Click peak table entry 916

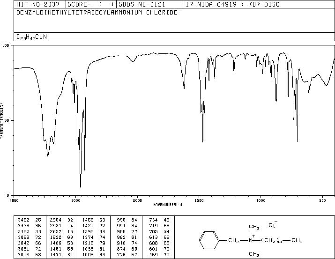click(x=121, y=243)
